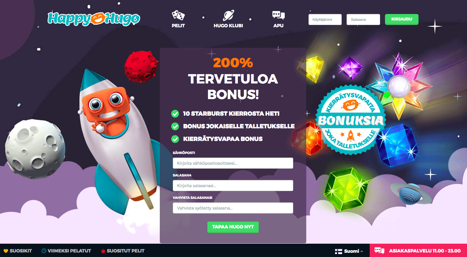Click checkmark next to Kierrätysvapaa bonus

click(x=175, y=139)
